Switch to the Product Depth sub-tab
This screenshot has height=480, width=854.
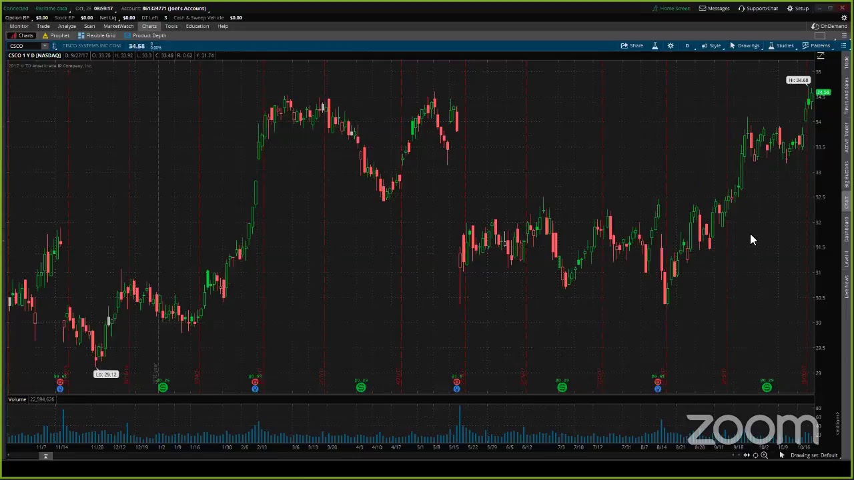[x=145, y=35]
